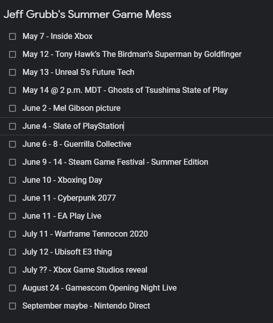Select the September maybe Nintendo Direct text
This screenshot has height=323, width=273.
click(x=86, y=306)
